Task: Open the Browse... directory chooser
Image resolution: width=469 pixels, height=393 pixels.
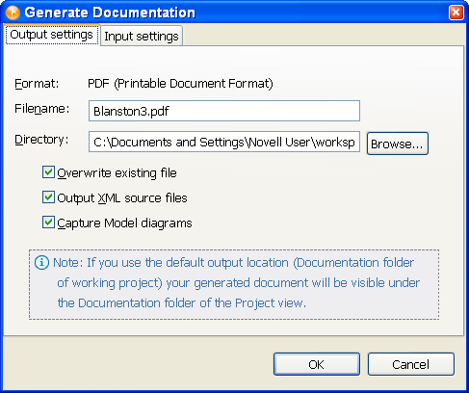Action: tap(398, 144)
